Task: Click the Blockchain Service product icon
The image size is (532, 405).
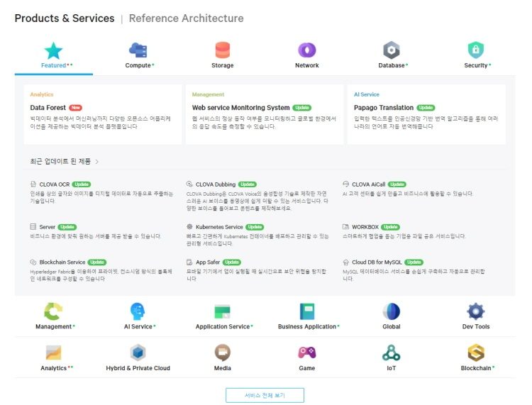Action: (33, 262)
